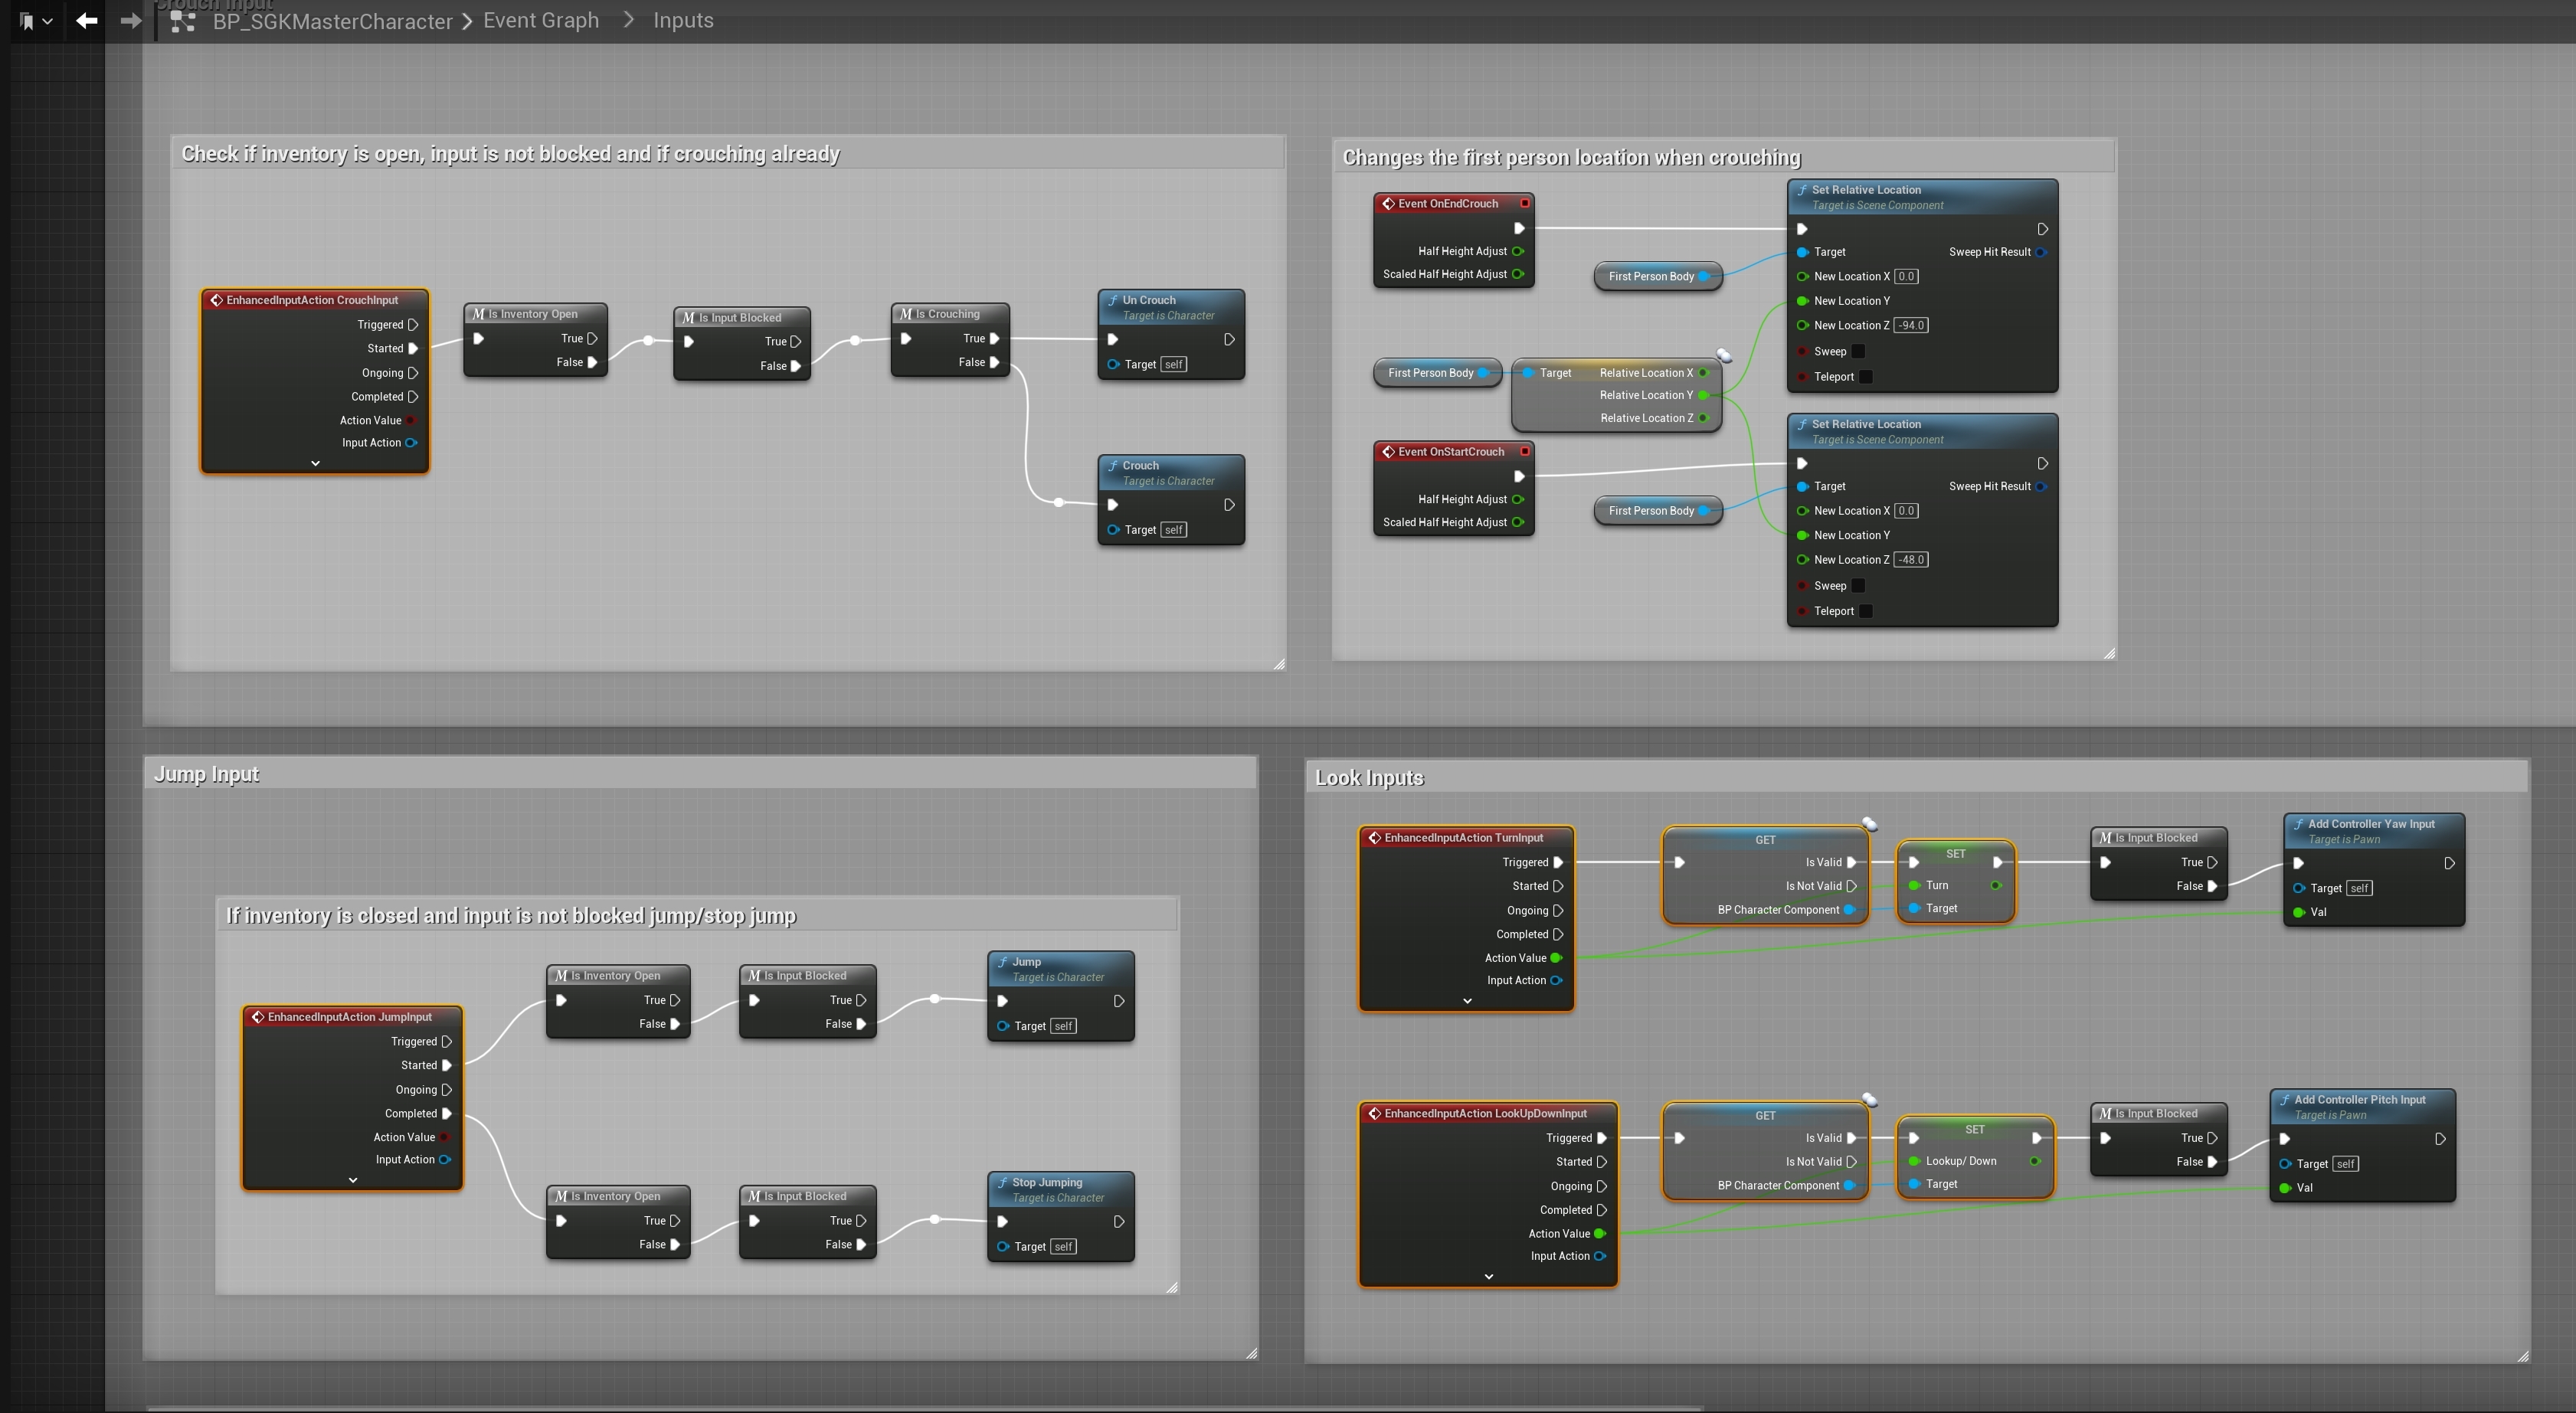Click the blueprint graph icon in the breadcrumb
Screen dimensions: 2576x1413
click(182, 20)
